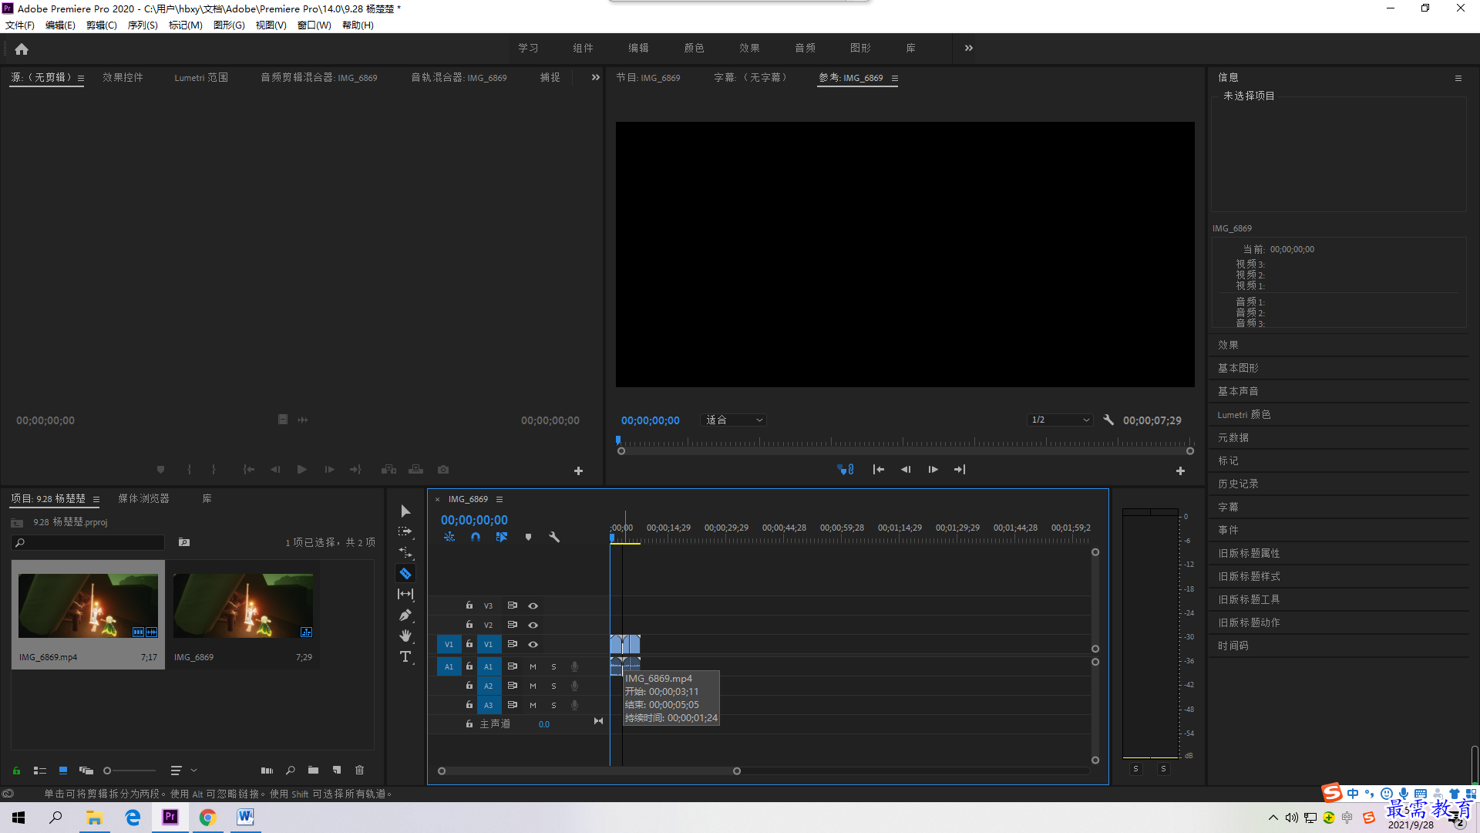
Task: Click Automate to Sequence icon
Action: click(267, 770)
